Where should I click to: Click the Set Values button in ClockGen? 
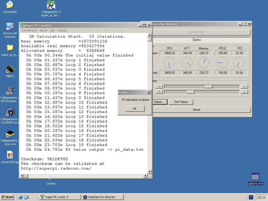(x=181, y=102)
